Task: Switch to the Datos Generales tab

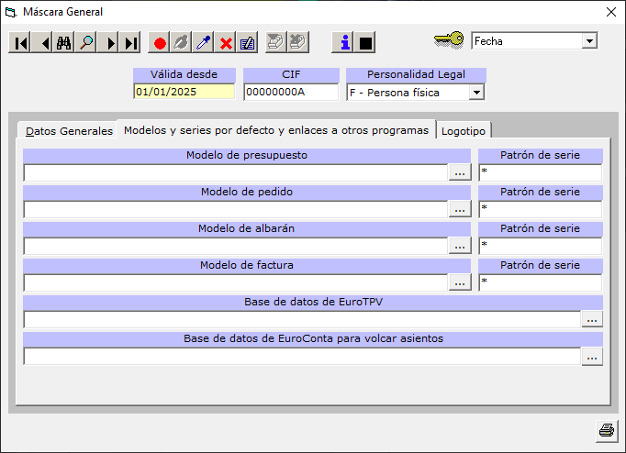Action: (x=69, y=131)
